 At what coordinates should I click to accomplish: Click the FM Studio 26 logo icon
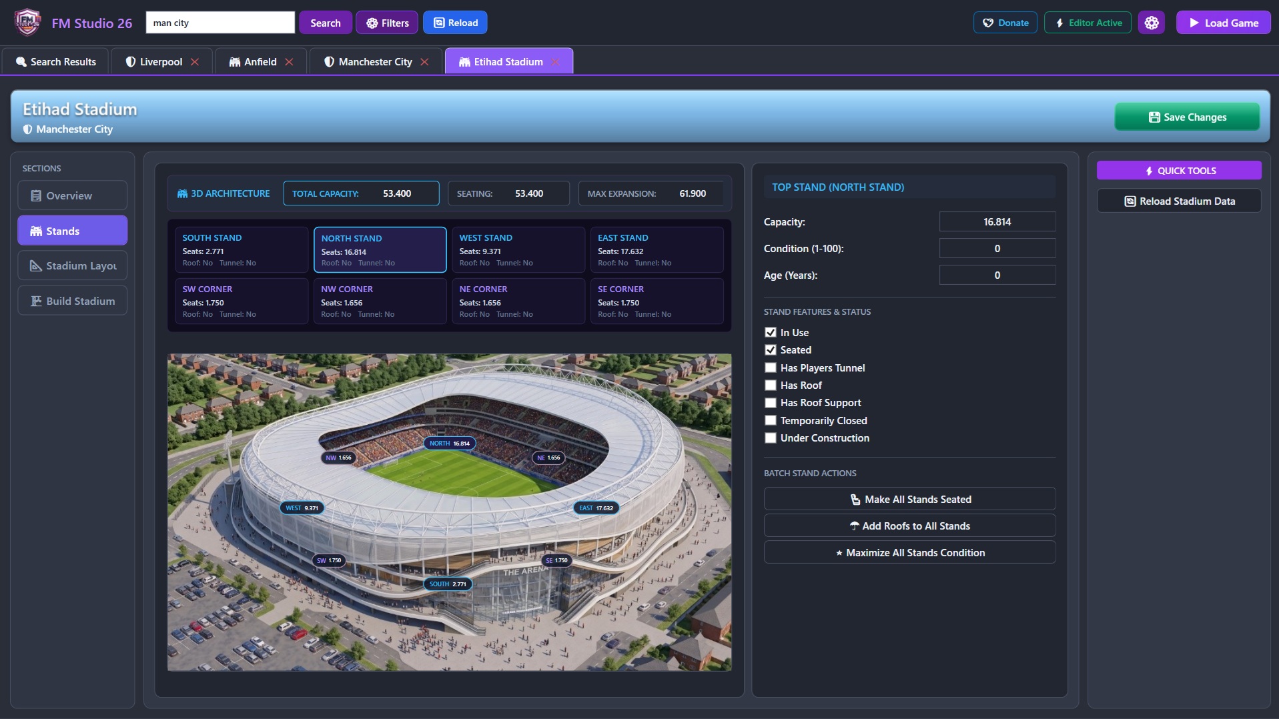tap(27, 23)
